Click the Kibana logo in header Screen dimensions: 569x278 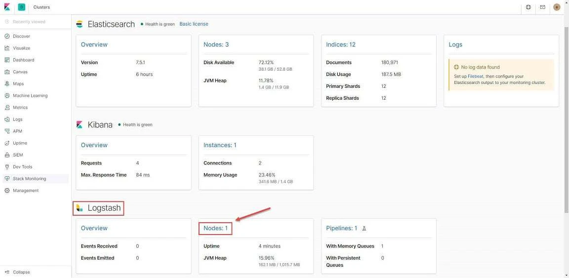(7, 7)
